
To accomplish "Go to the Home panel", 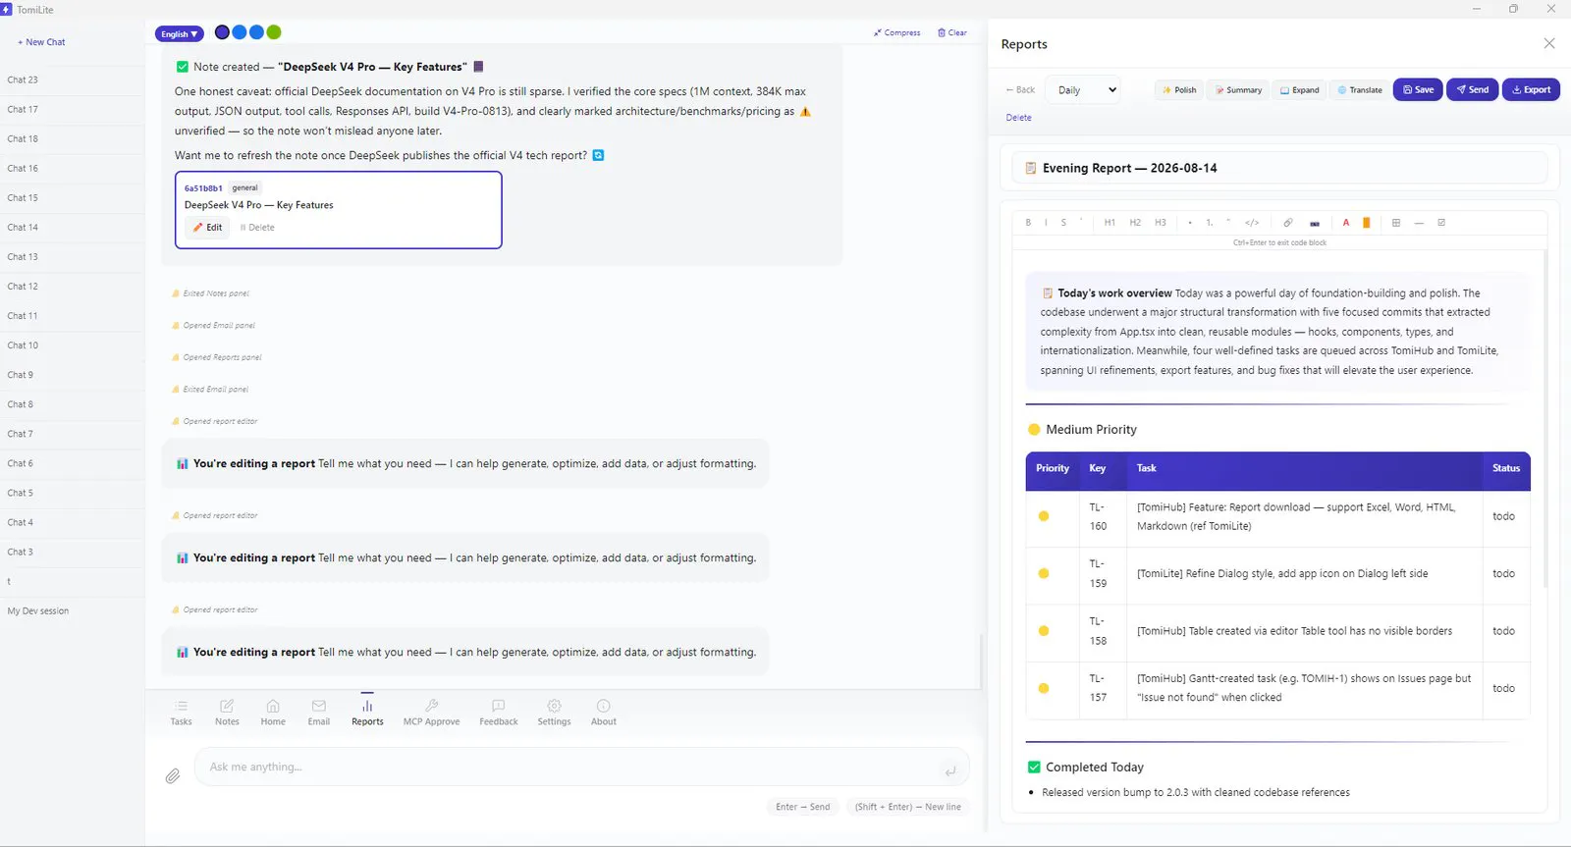I will pyautogui.click(x=273, y=713).
